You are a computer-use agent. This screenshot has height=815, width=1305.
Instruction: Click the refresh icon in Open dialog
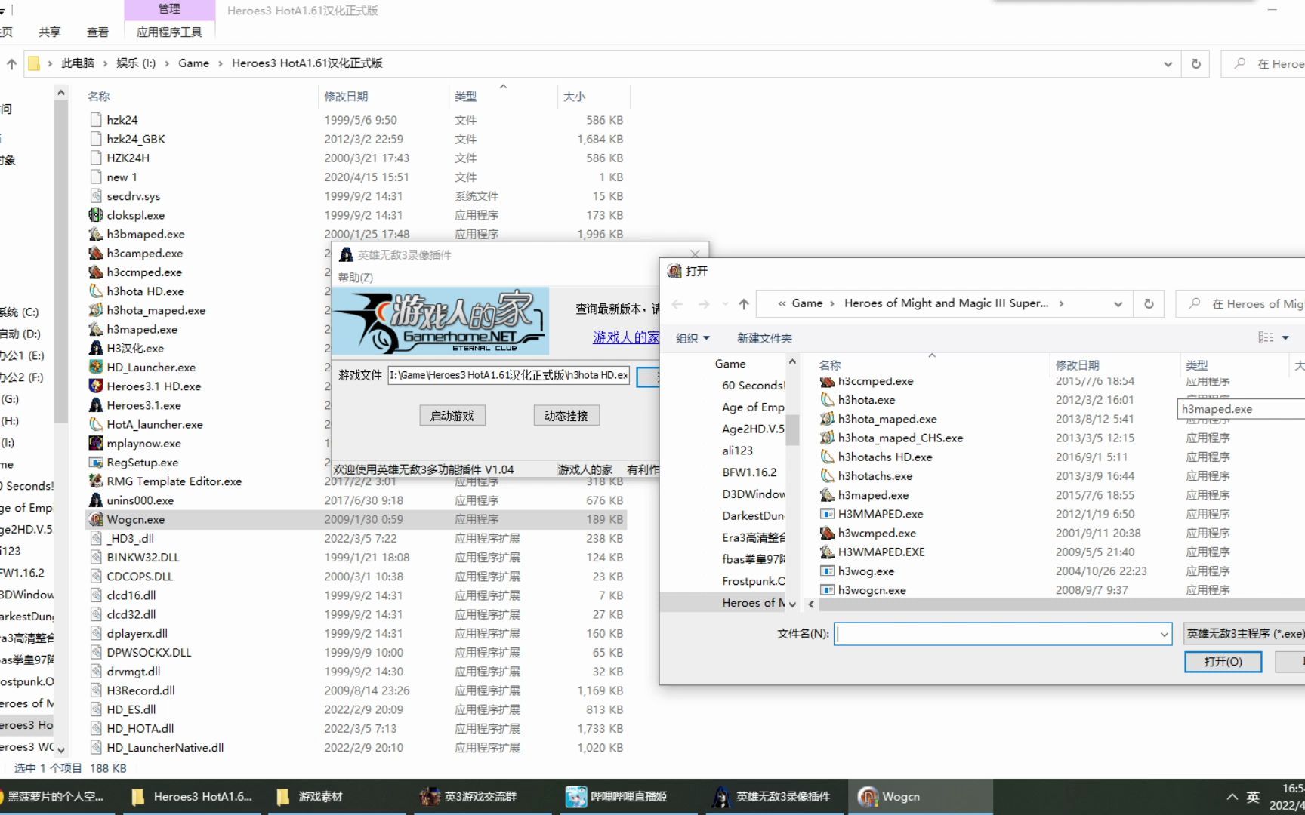(1149, 303)
